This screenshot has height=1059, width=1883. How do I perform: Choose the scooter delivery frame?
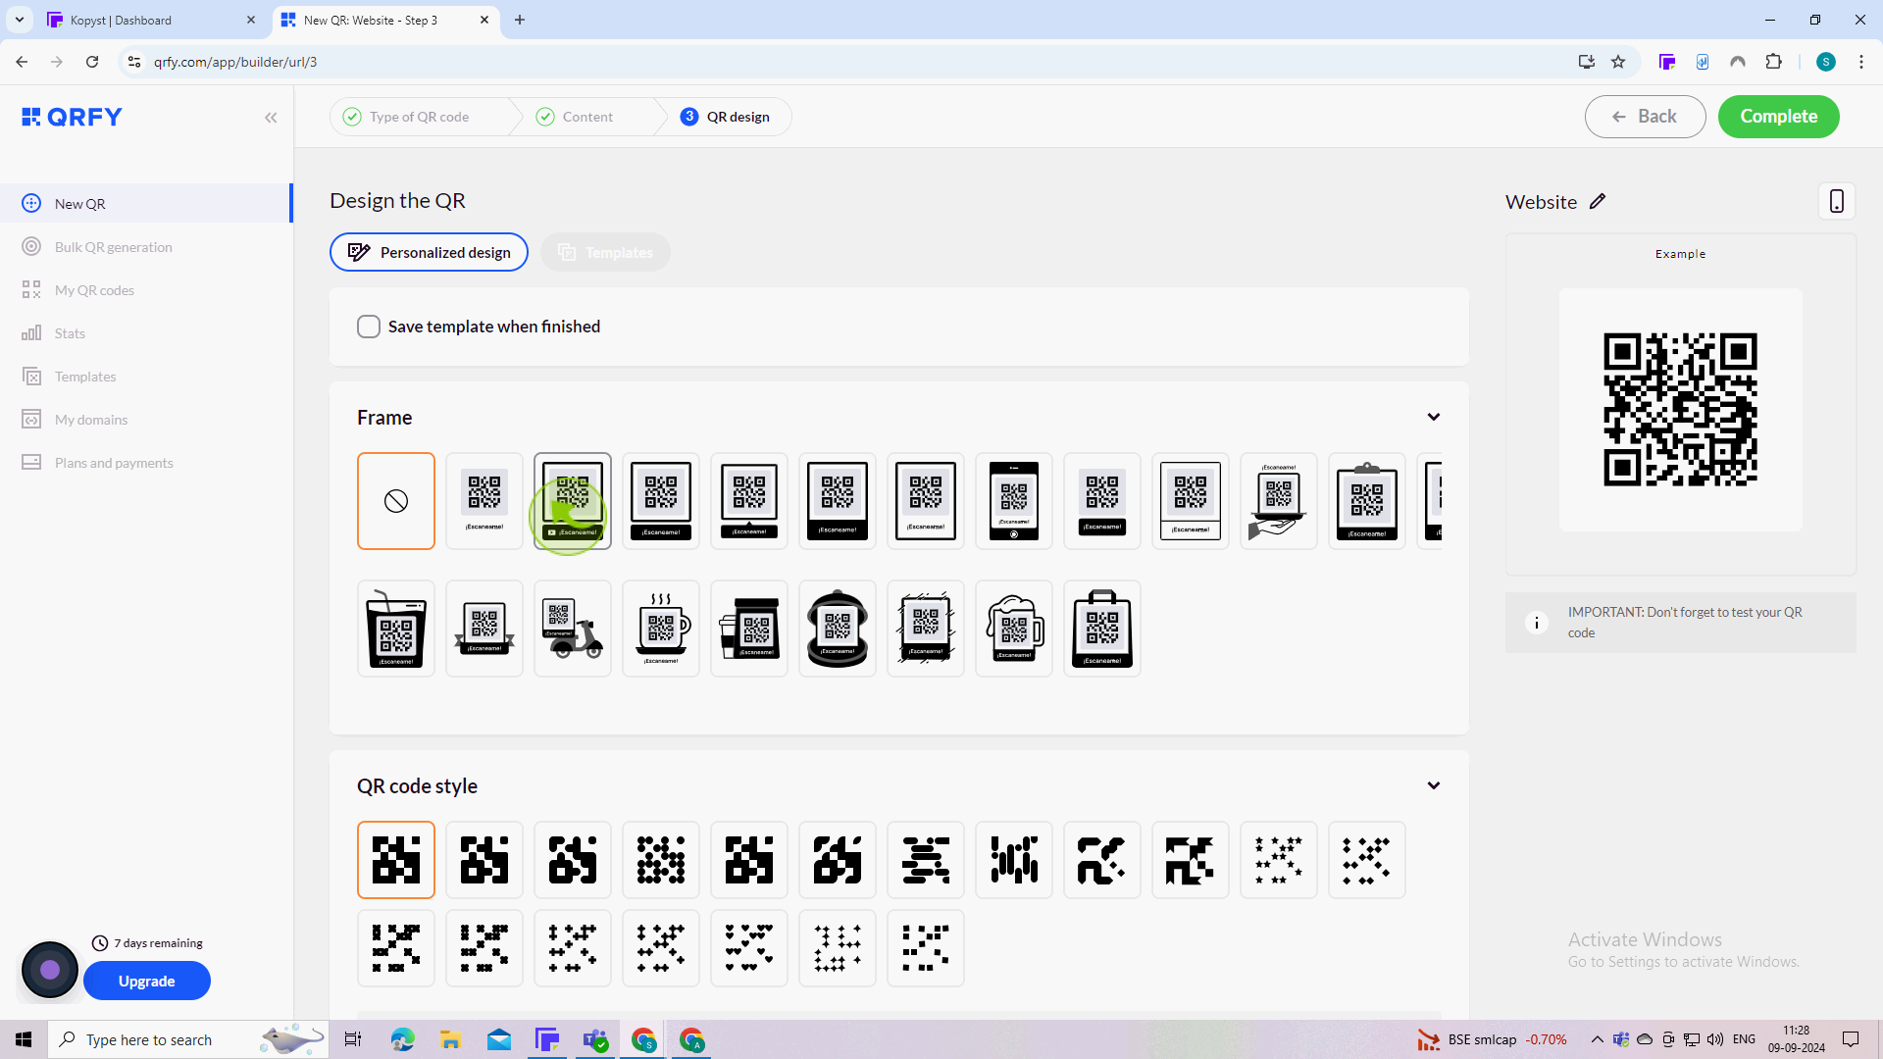click(573, 629)
